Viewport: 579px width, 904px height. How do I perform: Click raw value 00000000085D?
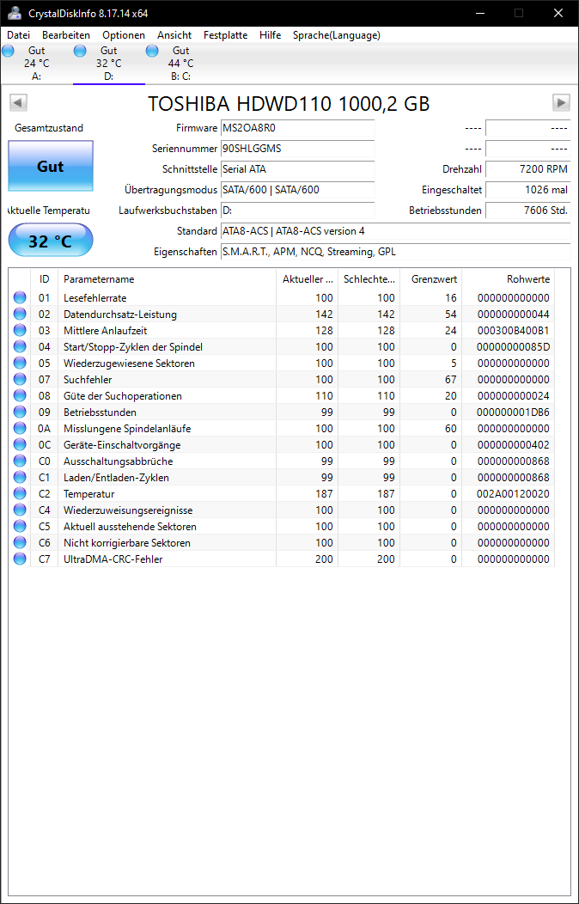click(514, 347)
